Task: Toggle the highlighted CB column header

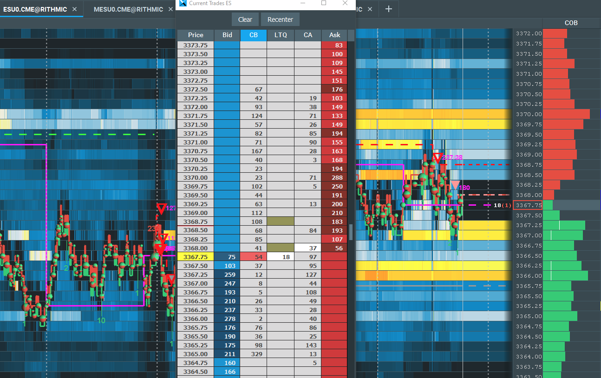Action: [x=254, y=35]
